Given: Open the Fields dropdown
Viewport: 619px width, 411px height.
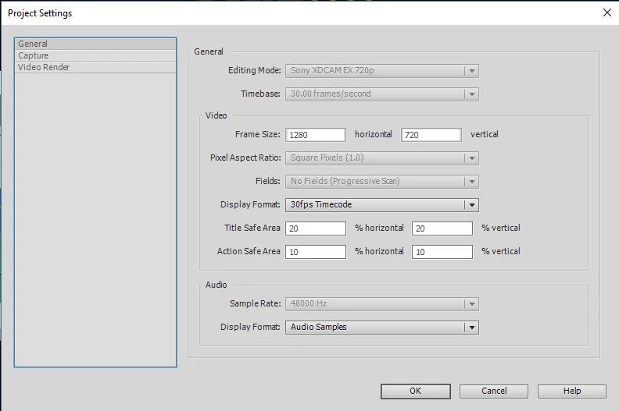Looking at the screenshot, I should [381, 181].
